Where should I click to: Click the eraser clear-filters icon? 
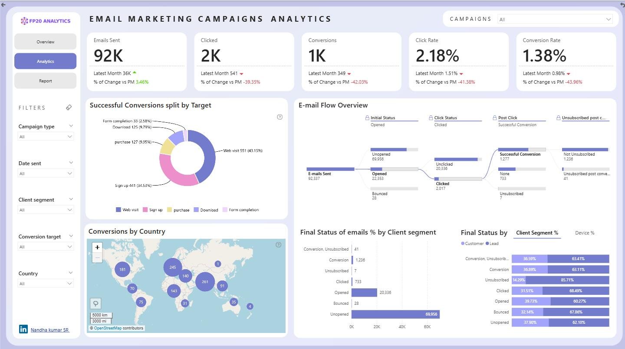point(69,108)
